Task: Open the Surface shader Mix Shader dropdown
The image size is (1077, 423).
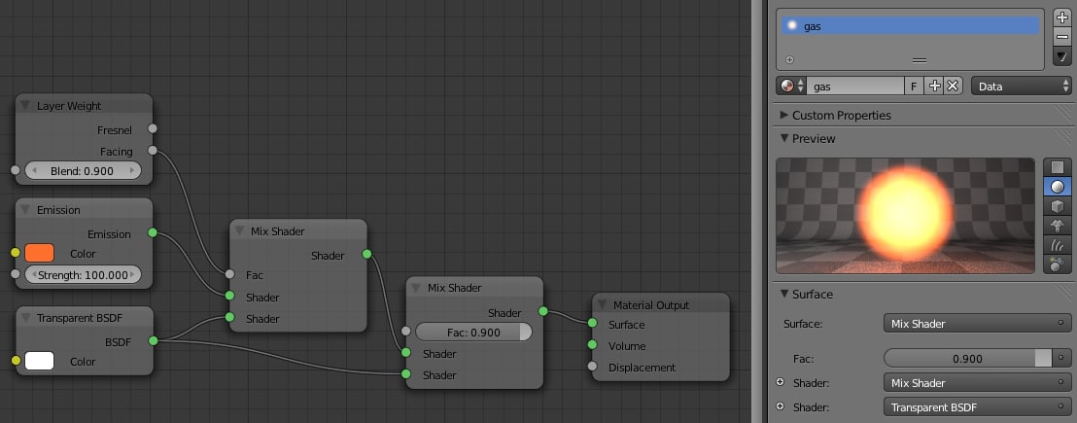Action: tap(978, 323)
